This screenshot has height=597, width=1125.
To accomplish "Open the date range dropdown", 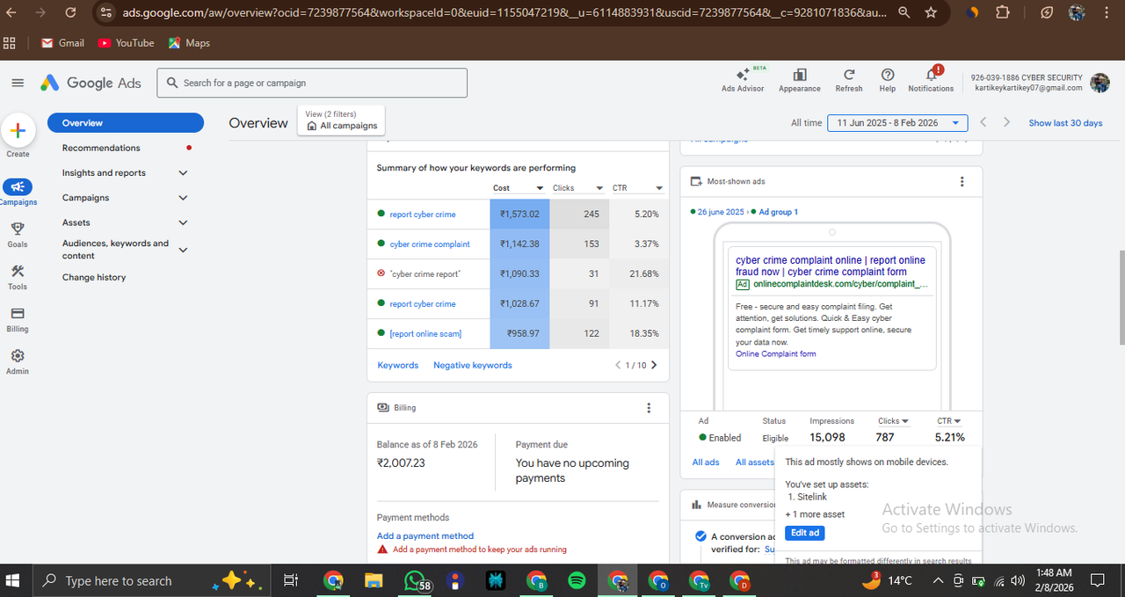I will point(897,123).
